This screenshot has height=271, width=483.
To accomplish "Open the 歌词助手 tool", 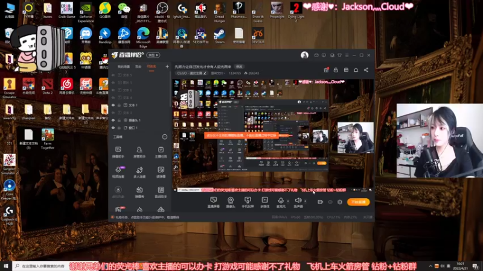I will point(161,192).
